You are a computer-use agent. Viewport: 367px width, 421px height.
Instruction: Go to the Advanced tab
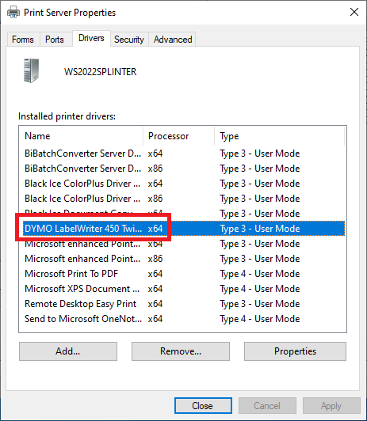tap(173, 40)
